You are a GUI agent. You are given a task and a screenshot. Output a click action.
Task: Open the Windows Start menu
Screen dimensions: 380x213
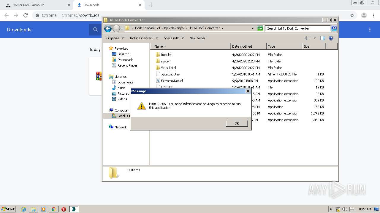[x=8, y=209]
